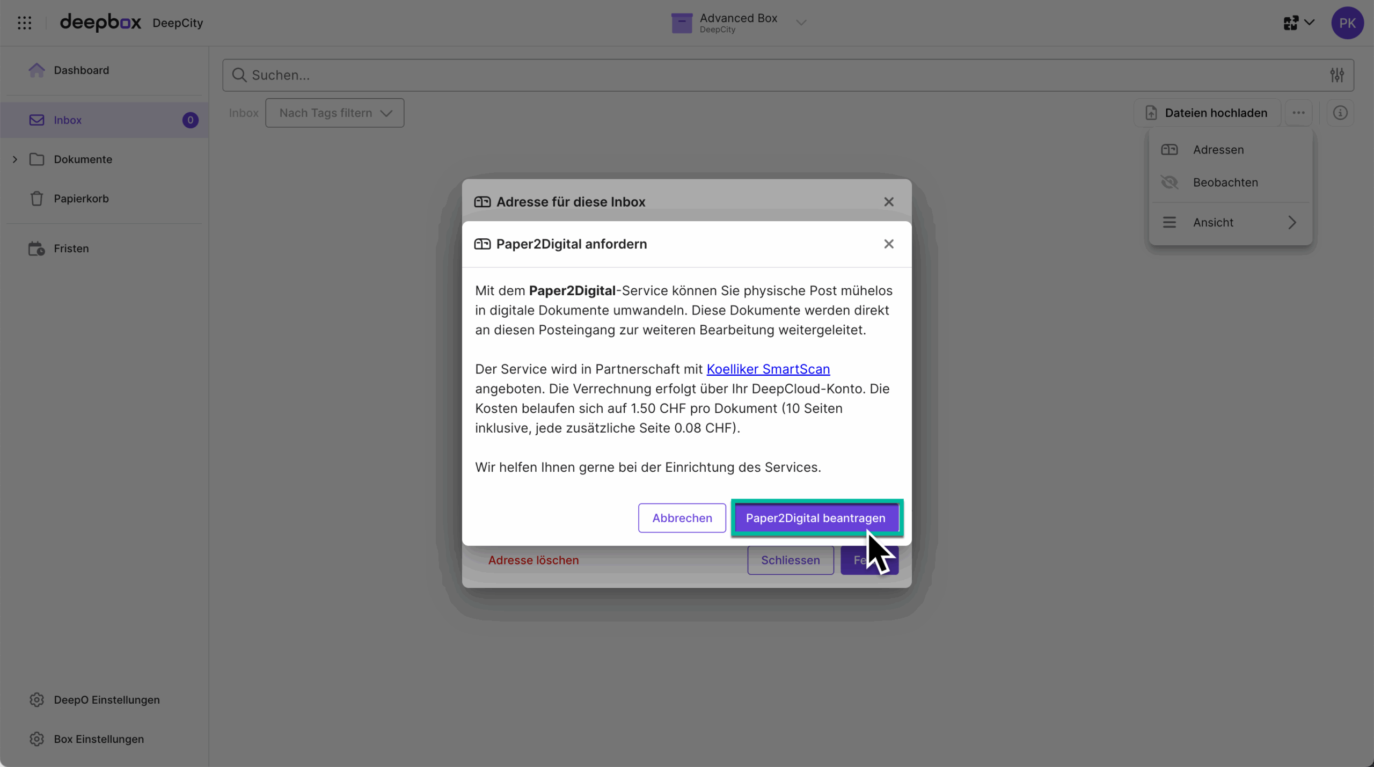Focus the Suchen search field
The height and width of the screenshot is (767, 1374).
point(788,75)
